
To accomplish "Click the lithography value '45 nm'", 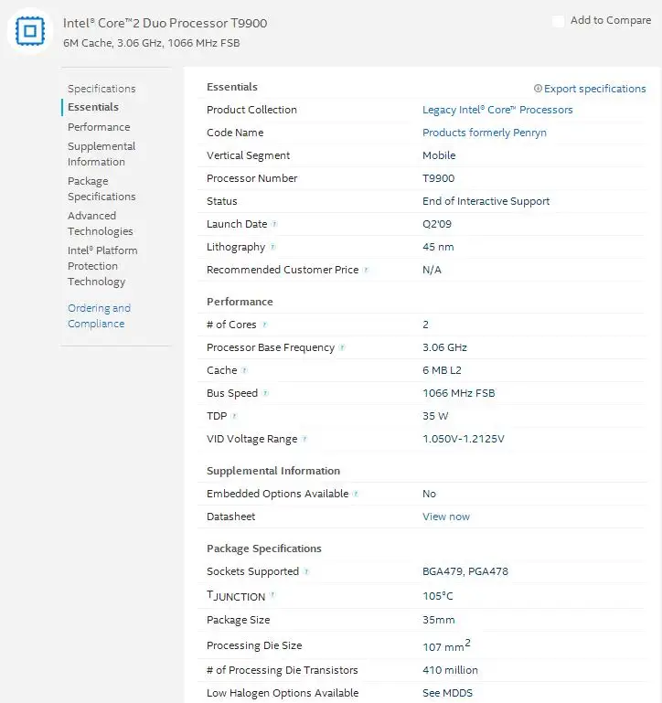I will point(438,247).
